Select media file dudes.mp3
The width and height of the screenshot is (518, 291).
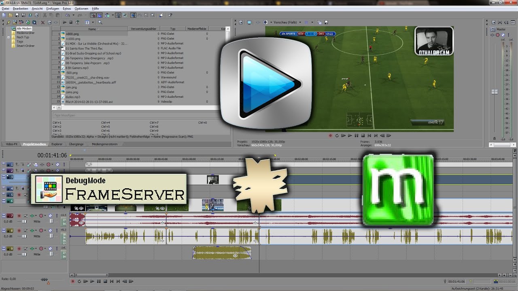(73, 97)
